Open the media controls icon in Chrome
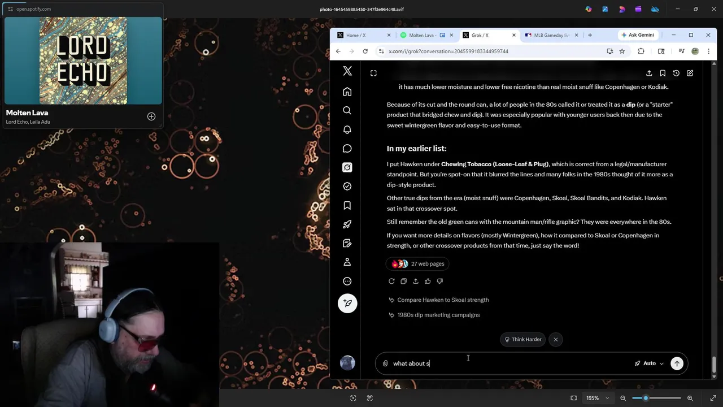This screenshot has width=723, height=407. (681, 51)
